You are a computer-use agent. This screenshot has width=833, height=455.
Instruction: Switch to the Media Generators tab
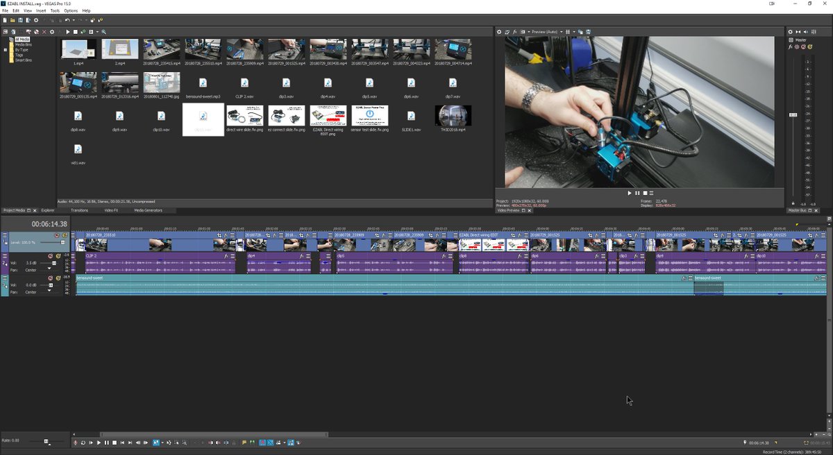148,210
